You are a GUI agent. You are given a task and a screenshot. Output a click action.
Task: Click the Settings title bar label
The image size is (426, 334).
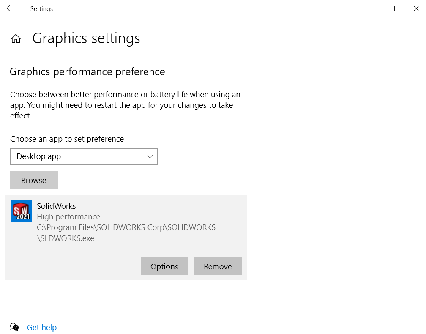point(41,8)
